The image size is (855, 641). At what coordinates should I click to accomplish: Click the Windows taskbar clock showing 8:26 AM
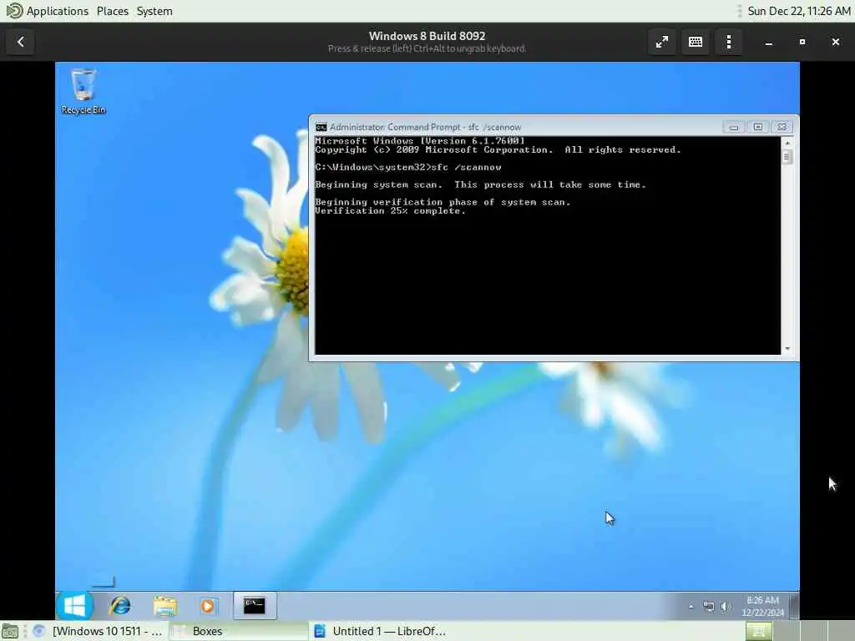coord(762,606)
